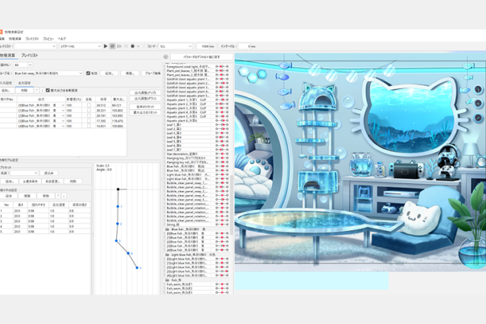486x324 pixels.
Task: Click the preset 読込み button
Action: (49, 173)
